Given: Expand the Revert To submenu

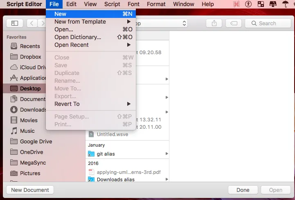Looking at the screenshot, I should tap(129, 104).
